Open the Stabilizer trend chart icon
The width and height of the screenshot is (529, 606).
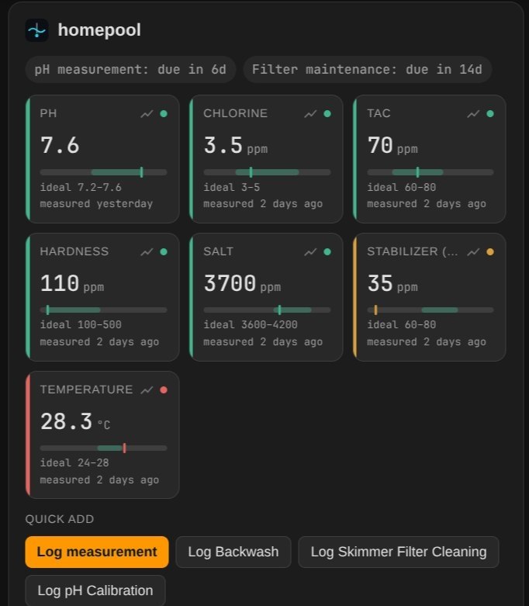point(473,252)
